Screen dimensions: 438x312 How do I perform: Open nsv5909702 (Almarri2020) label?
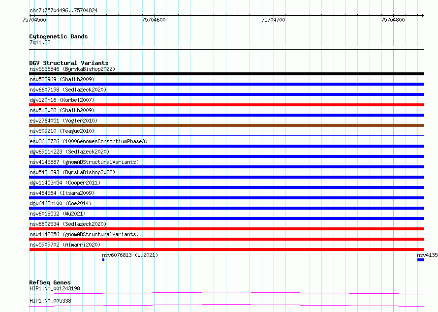(x=65, y=245)
